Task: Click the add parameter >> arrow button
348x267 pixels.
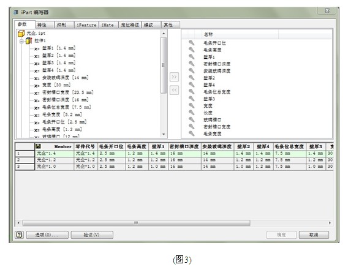Action: click(x=174, y=77)
